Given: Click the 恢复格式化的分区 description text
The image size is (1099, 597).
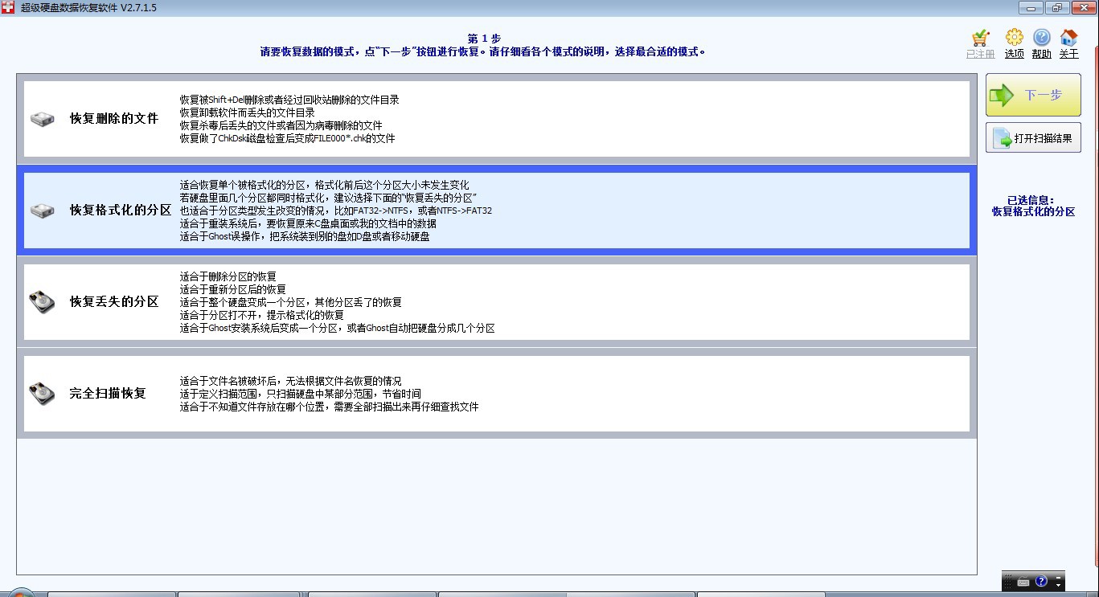Looking at the screenshot, I should point(335,211).
